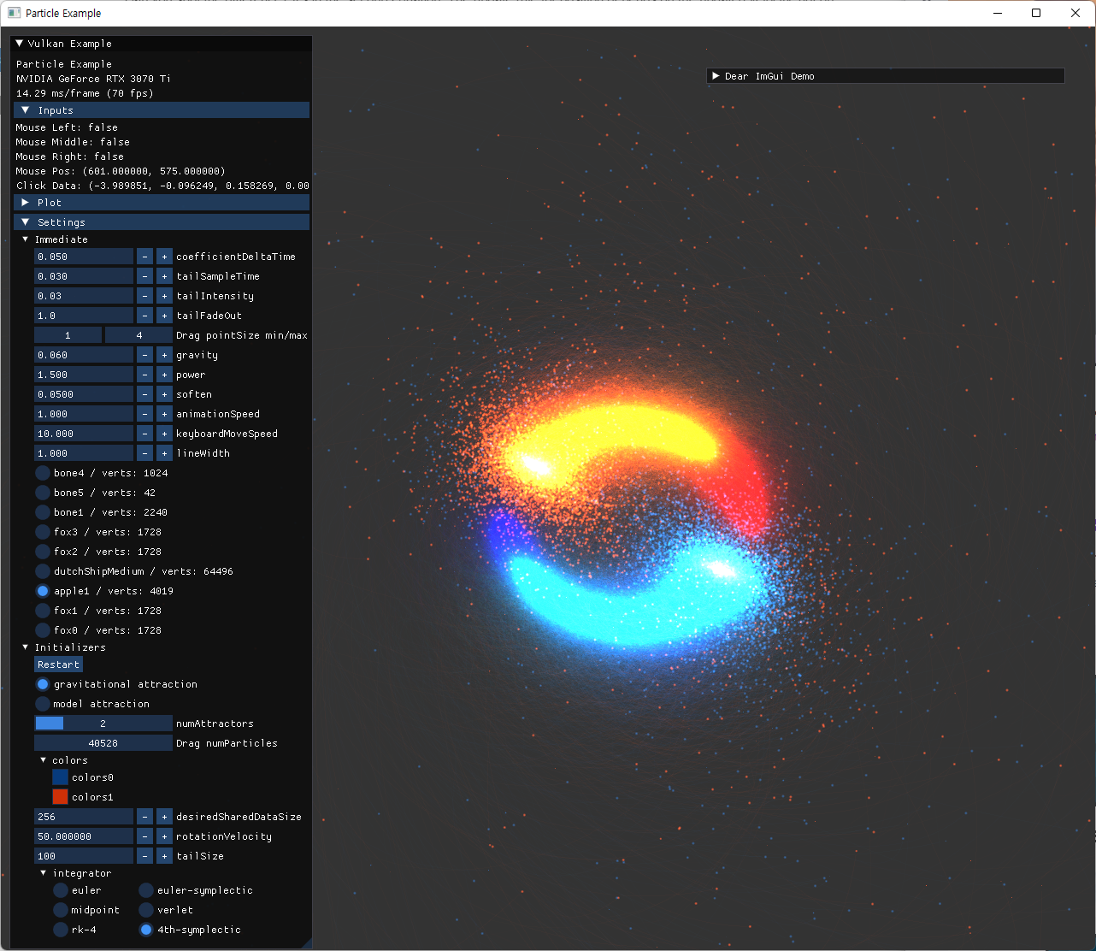
Task: Collapse the Settings section header
Action: 162,222
